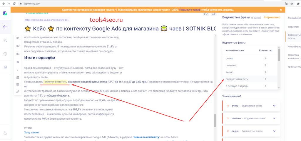Bookmark the page with star icon
The width and height of the screenshot is (301, 141).
292,4
